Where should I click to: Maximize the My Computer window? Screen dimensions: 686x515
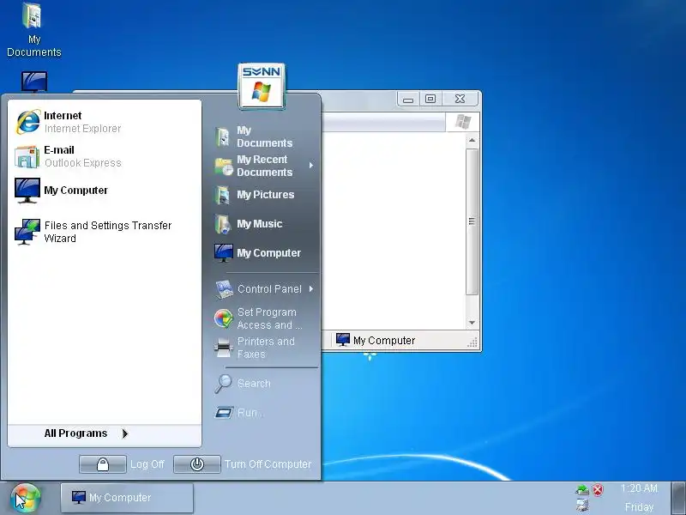click(430, 99)
